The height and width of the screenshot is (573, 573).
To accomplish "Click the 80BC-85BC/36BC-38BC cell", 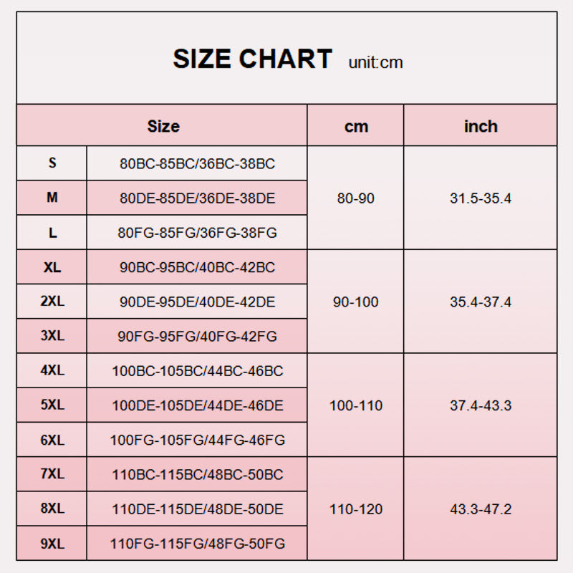I will 197,164.
